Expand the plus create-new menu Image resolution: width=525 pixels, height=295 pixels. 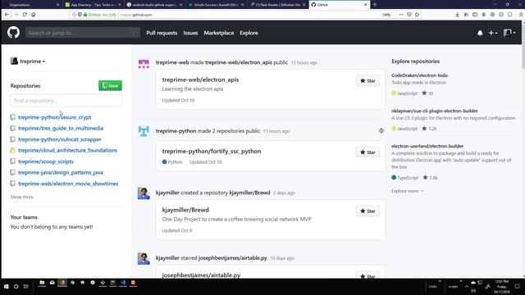pos(493,33)
